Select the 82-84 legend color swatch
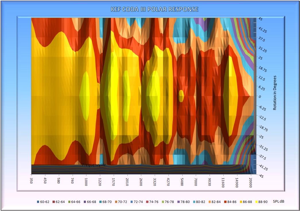 (x=210, y=202)
